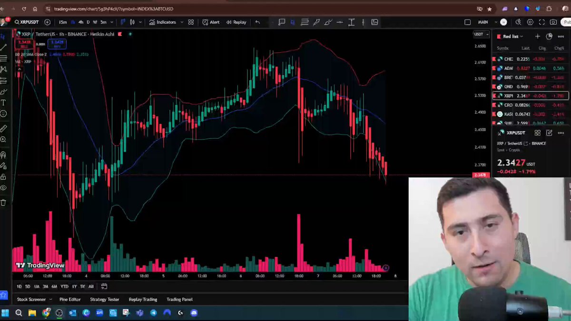
Task: Click the undo arrow in toolbar
Action: (257, 22)
